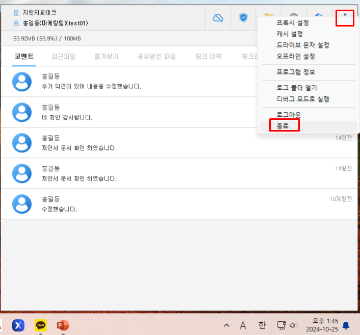This screenshot has height=335, width=360.
Task: Select 프록시 설정 from the menu
Action: click(292, 23)
